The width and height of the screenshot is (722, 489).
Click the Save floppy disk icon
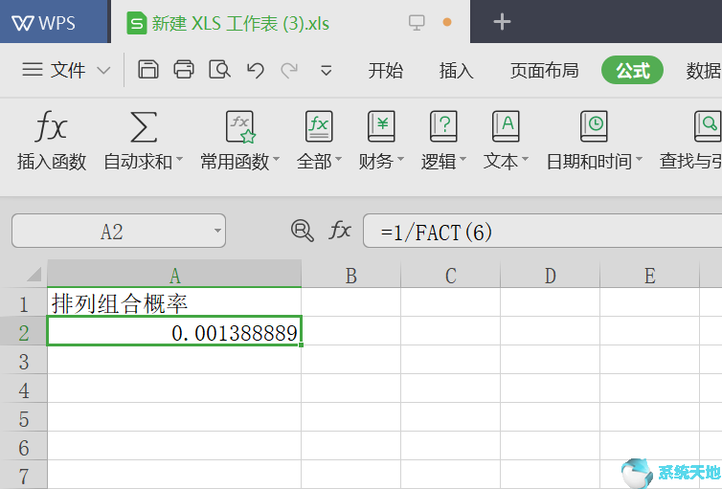point(148,70)
